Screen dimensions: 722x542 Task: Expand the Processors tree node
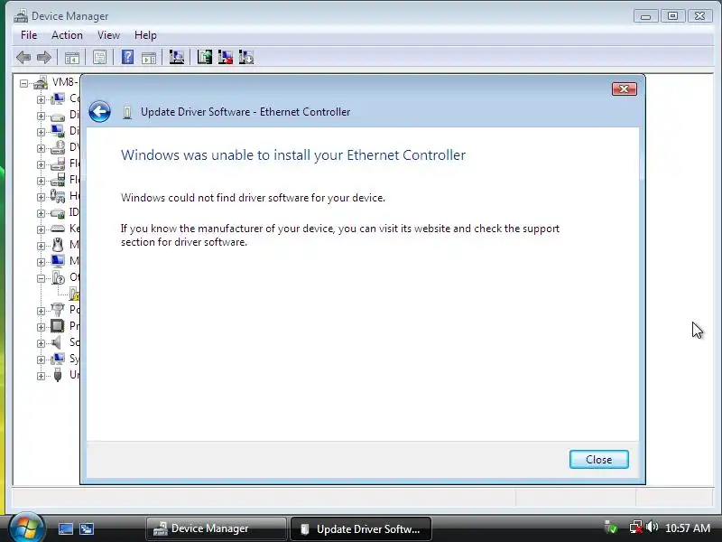tap(41, 327)
